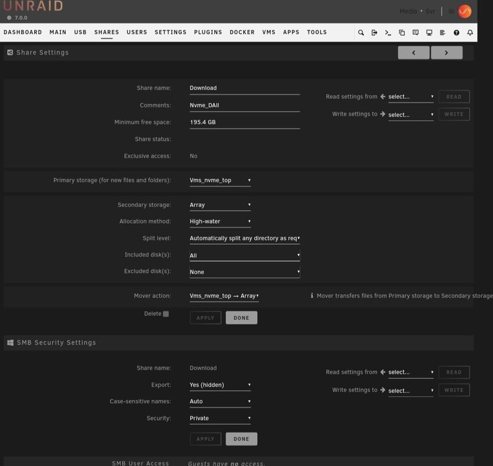
Task: Open Primary storage dropdown
Action: click(220, 180)
